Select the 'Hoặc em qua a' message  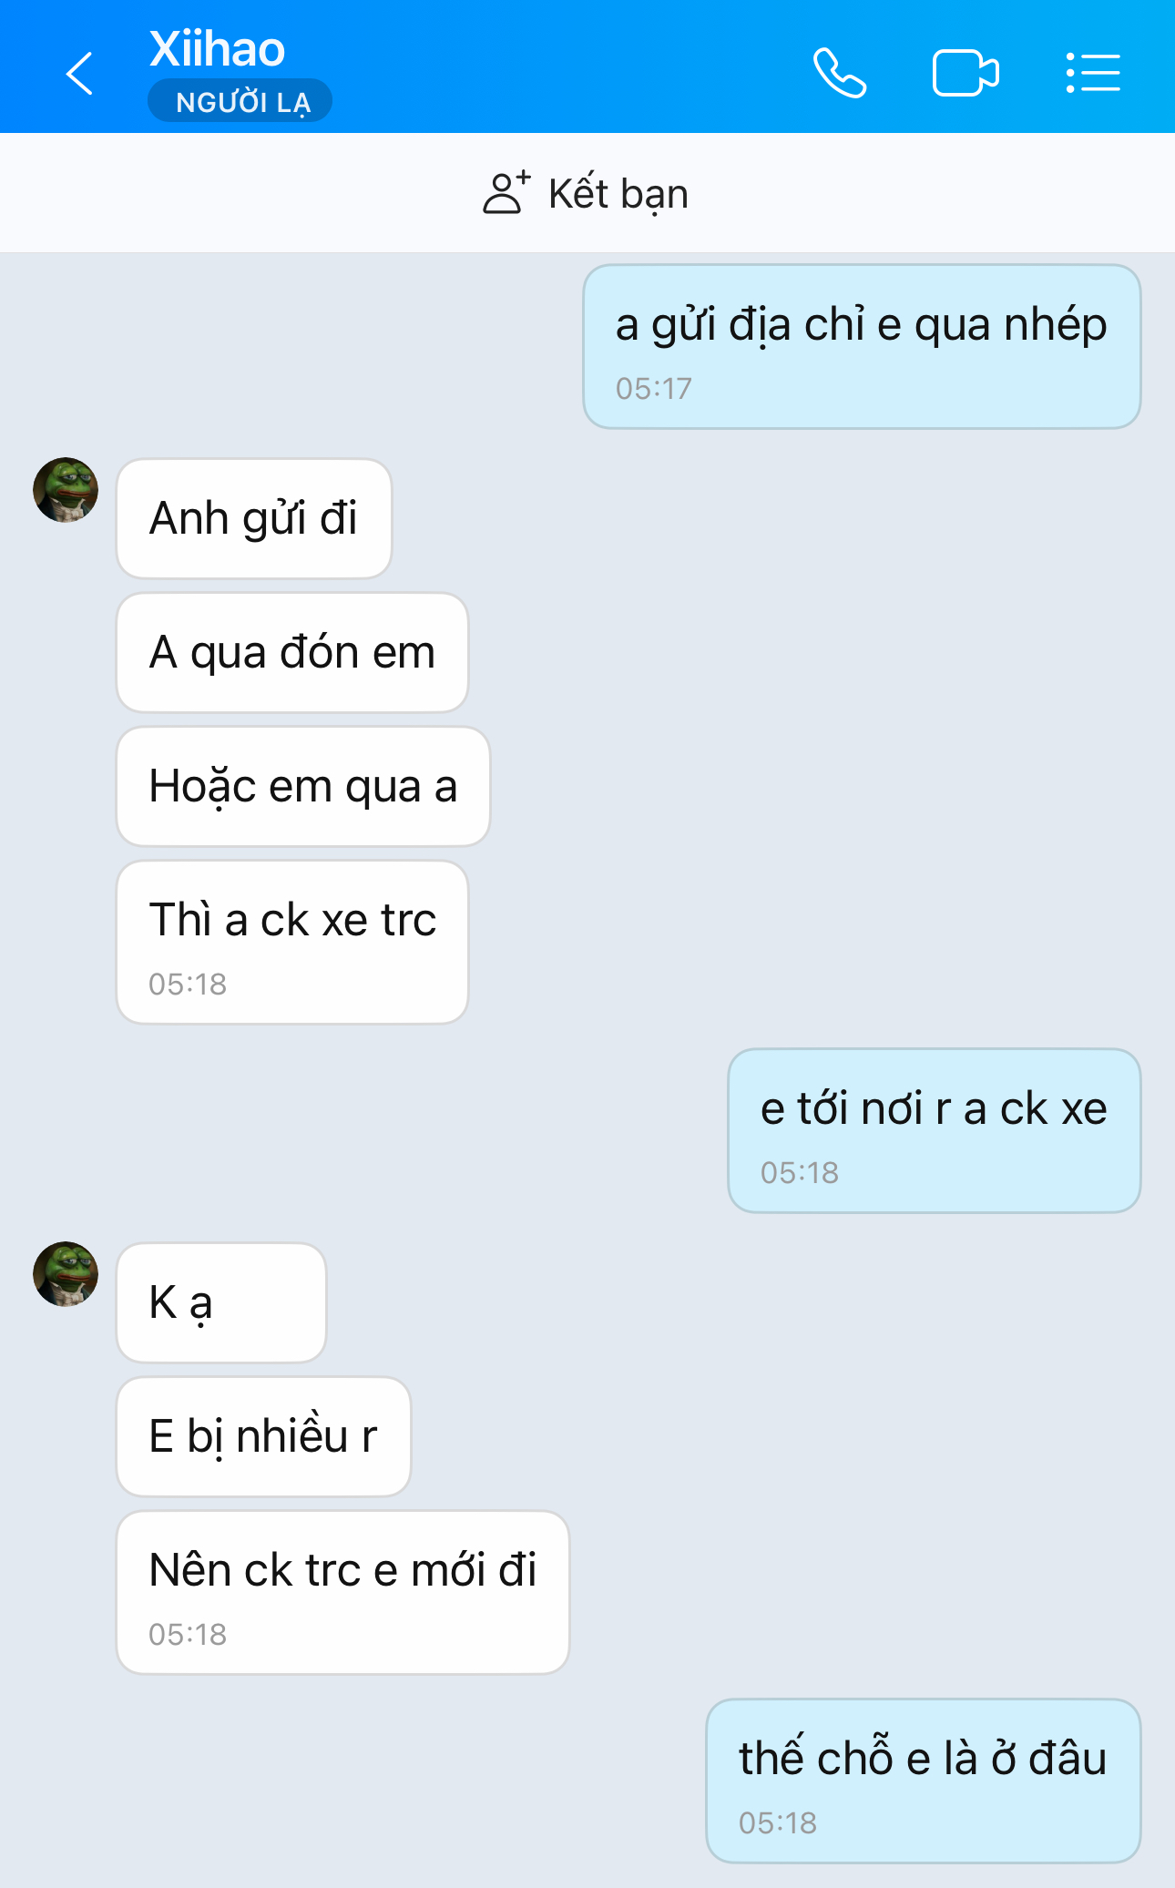[x=303, y=786]
